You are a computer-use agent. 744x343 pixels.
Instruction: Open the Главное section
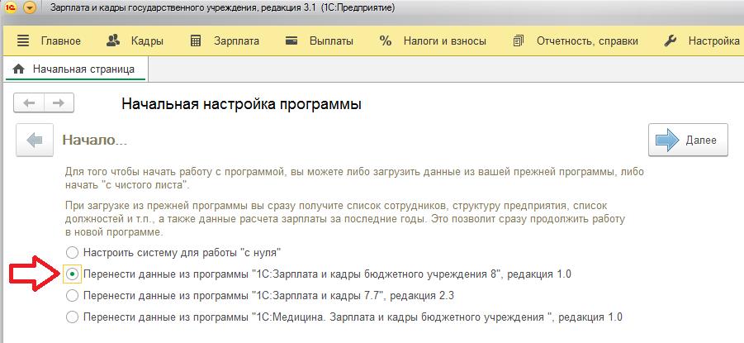tap(49, 40)
